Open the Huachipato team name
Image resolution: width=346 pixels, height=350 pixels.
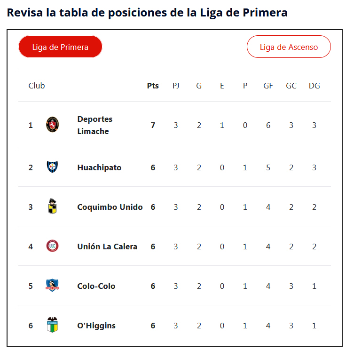point(99,167)
